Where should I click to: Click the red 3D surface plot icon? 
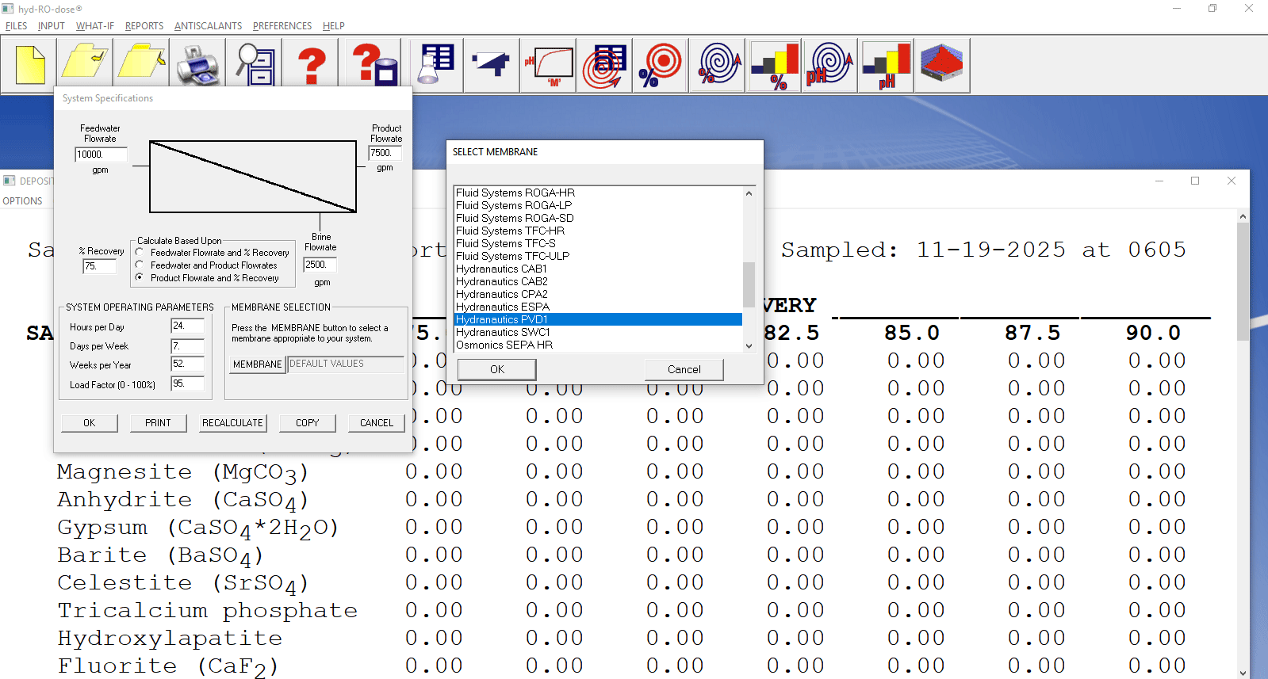[x=941, y=65]
